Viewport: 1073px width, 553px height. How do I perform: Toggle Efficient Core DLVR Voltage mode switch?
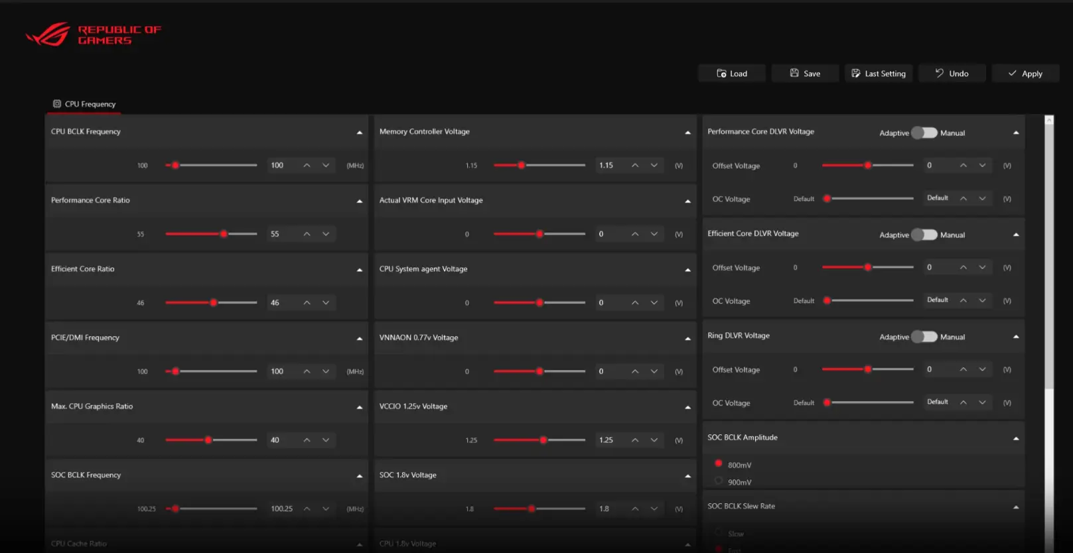(x=924, y=235)
